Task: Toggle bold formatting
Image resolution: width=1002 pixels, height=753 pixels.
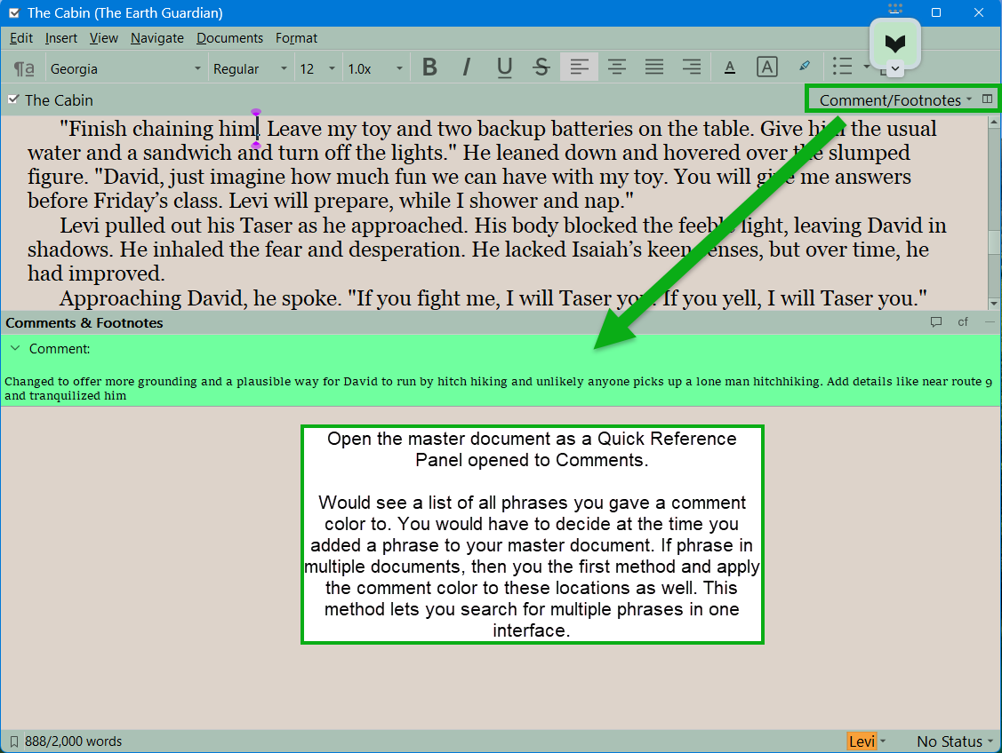Action: point(429,68)
